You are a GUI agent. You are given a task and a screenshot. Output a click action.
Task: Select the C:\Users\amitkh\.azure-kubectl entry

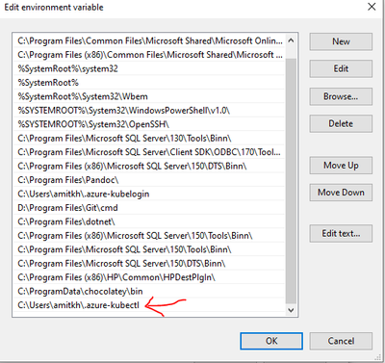(149, 305)
